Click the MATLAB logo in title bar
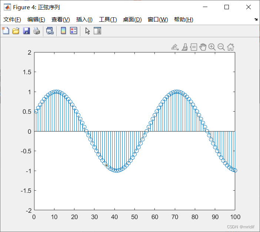The width and height of the screenshot is (260, 232). (x=7, y=7)
